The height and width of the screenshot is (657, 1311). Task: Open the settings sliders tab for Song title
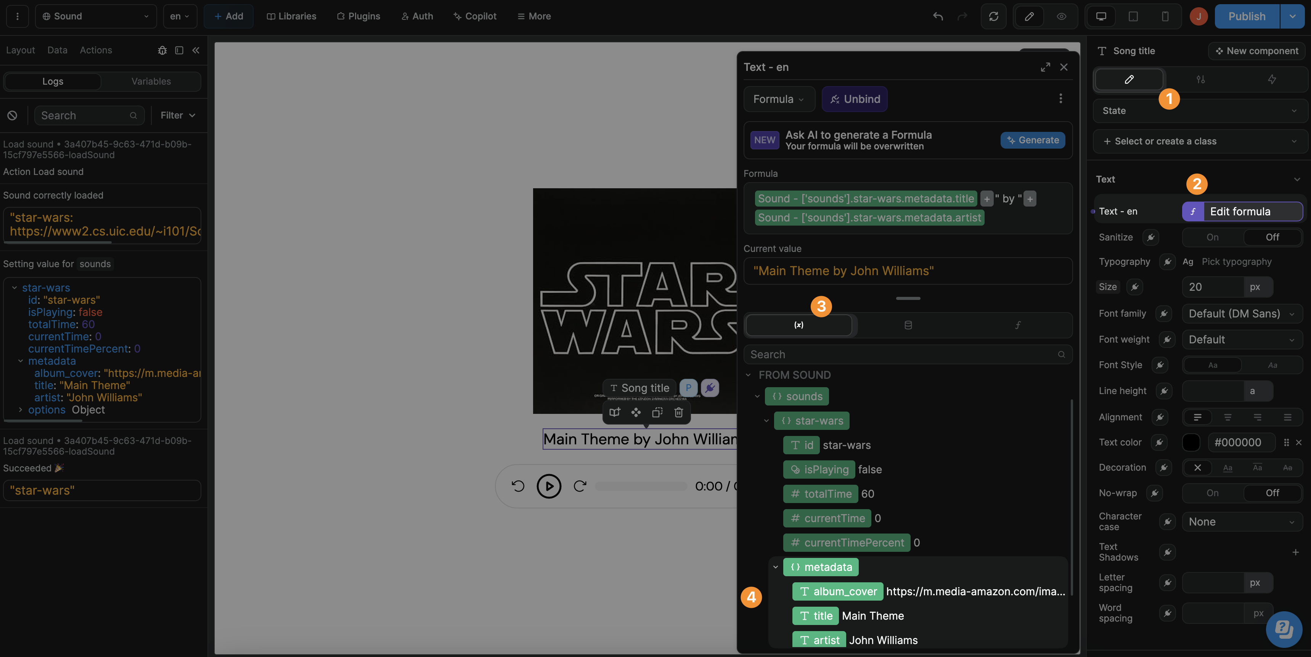click(x=1200, y=79)
